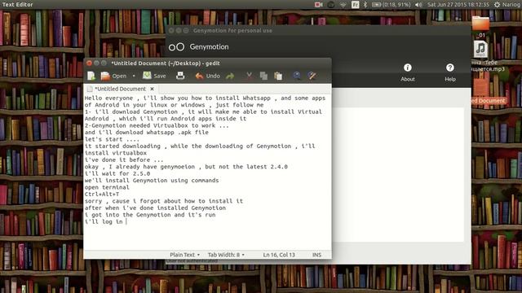
Task: Click the screen recorder tray icon
Action: point(319,5)
